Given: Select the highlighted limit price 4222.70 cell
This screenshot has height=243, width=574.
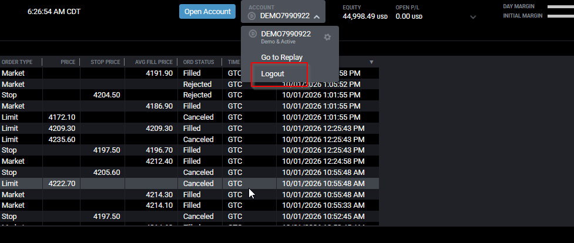Looking at the screenshot, I should tap(62, 183).
